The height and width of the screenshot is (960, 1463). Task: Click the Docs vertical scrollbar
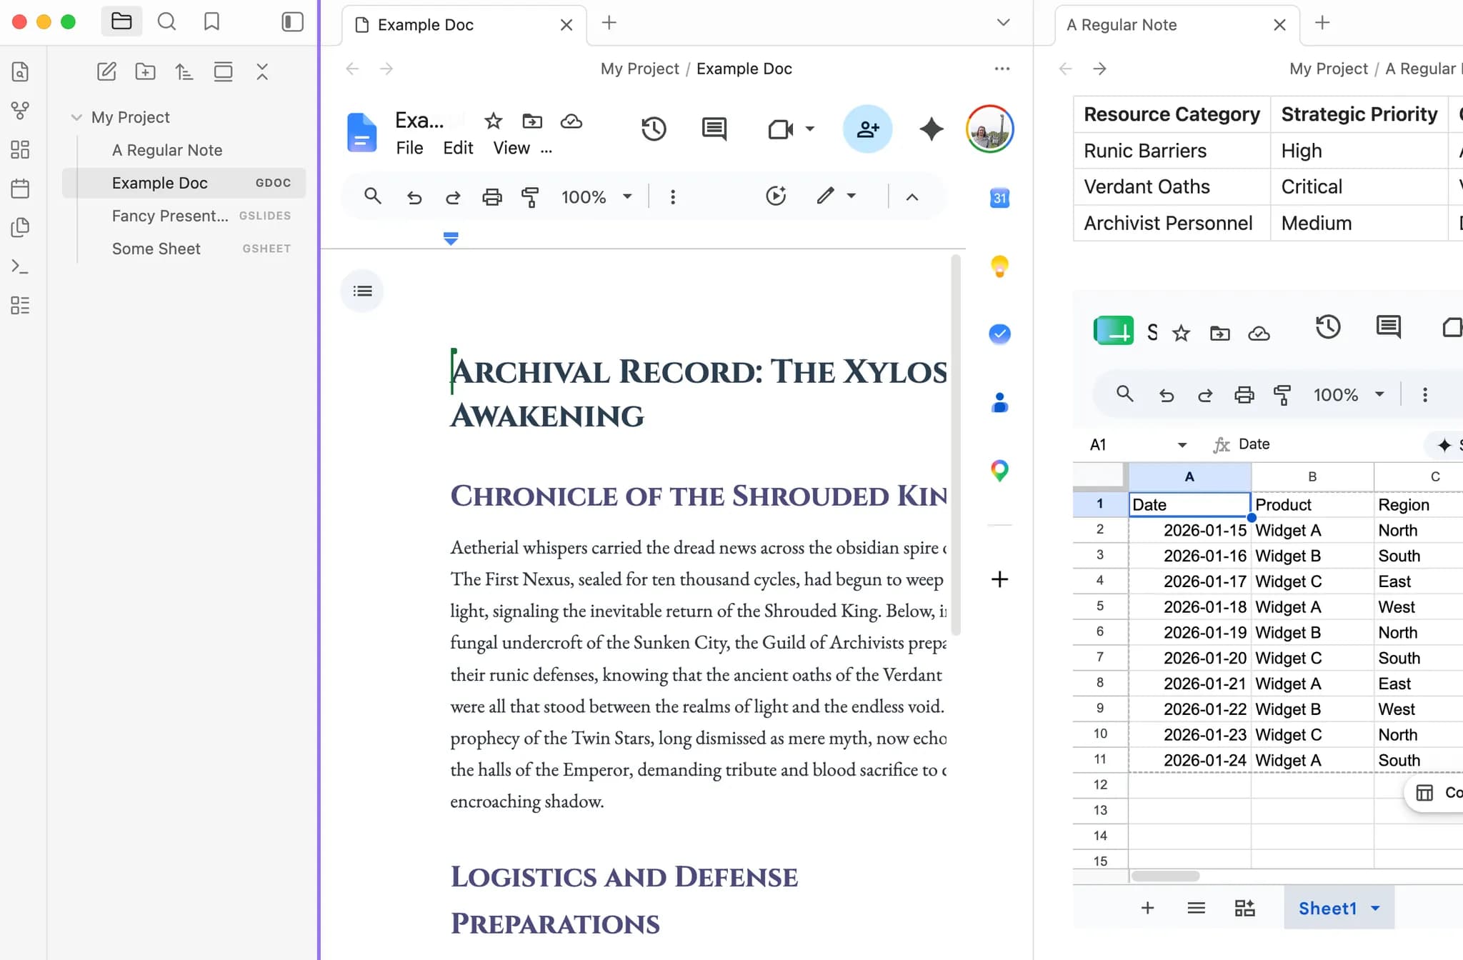[956, 444]
